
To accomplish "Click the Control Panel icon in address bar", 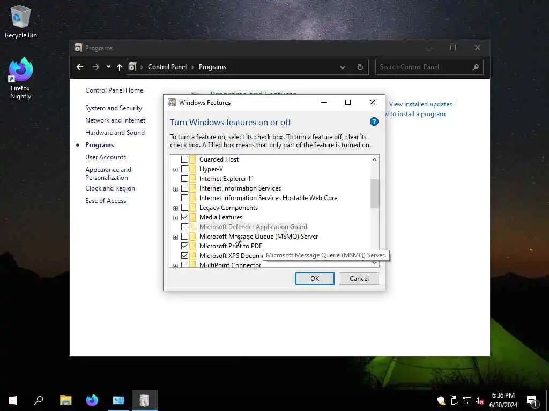I will (132, 67).
